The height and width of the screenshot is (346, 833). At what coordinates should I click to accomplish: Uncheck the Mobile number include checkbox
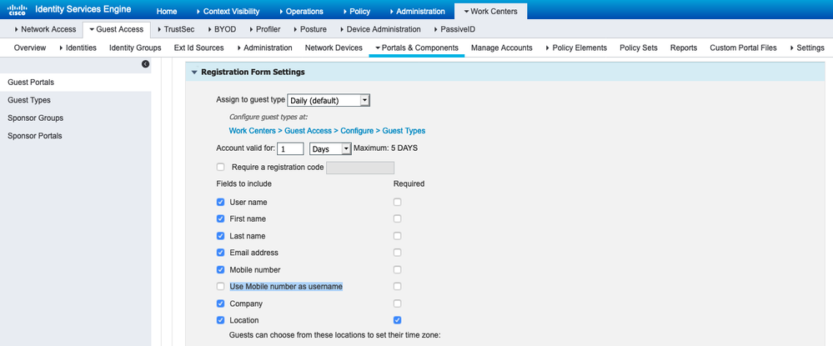pos(220,269)
